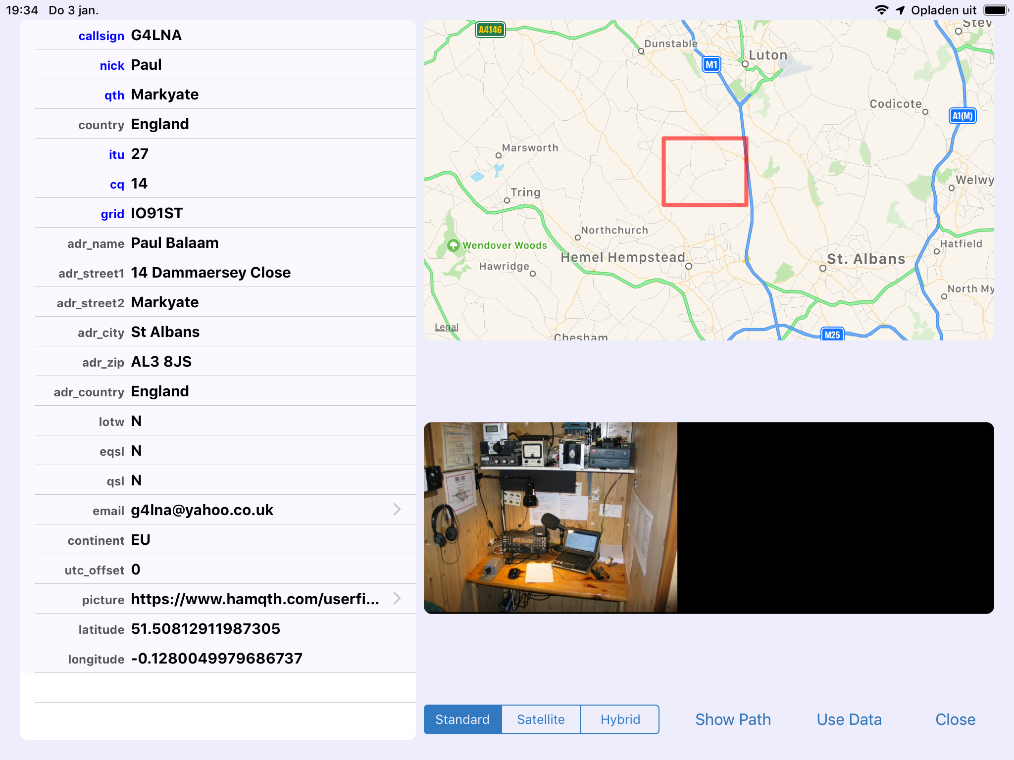Tap the picture URL text
Image resolution: width=1014 pixels, height=760 pixels.
[x=255, y=599]
